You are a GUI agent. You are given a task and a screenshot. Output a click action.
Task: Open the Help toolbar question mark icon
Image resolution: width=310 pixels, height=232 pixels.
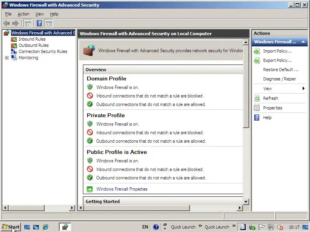click(40, 24)
